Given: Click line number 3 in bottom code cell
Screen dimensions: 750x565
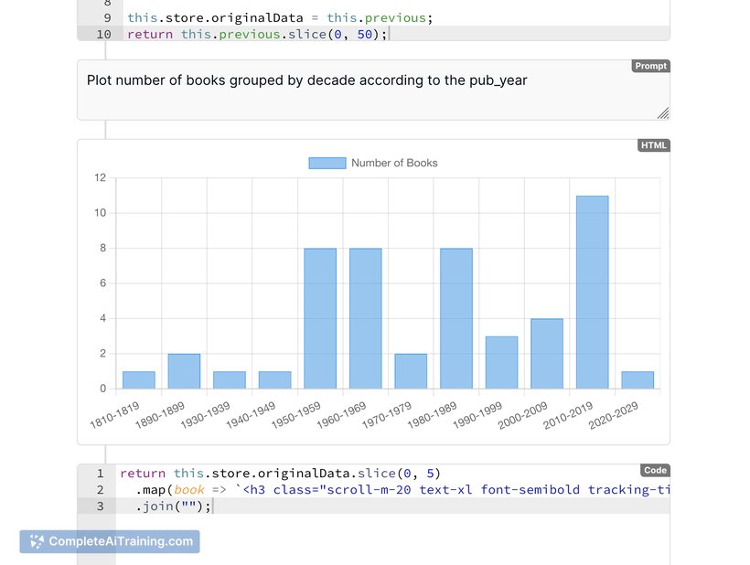Looking at the screenshot, I should click(100, 506).
